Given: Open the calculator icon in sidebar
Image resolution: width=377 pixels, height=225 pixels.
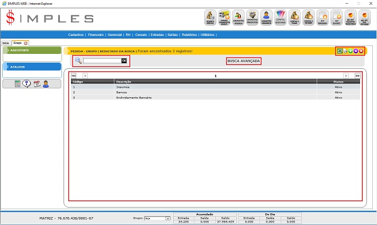Looking at the screenshot, I should [x=17, y=84].
